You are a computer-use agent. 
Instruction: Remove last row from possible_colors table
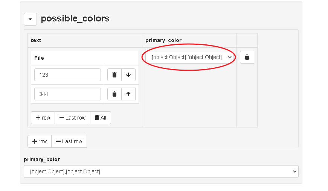point(69,141)
